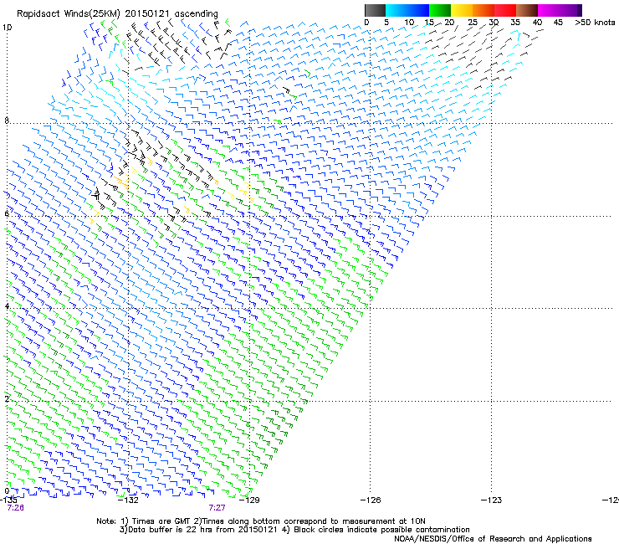Select the yellow 20-25 knots legend color
This screenshot has width=619, height=544.
click(462, 10)
